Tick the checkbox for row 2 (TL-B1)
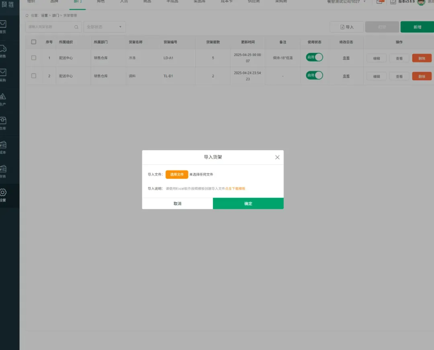Screen dimensions: 434x350 pos(34,76)
